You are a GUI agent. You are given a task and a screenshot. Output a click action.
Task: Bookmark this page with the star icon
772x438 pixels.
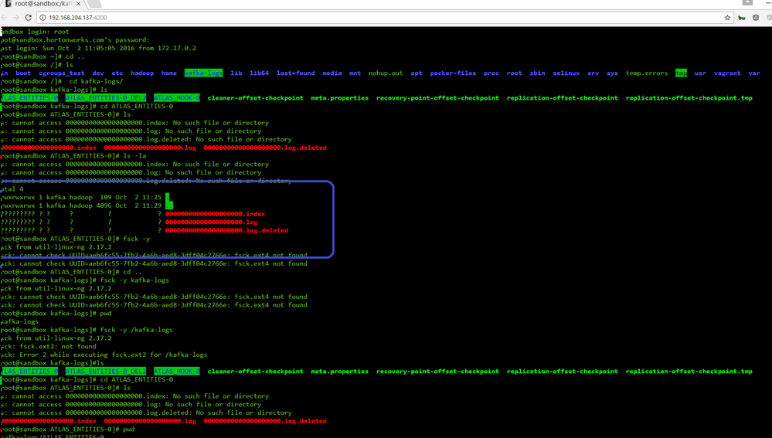click(727, 18)
